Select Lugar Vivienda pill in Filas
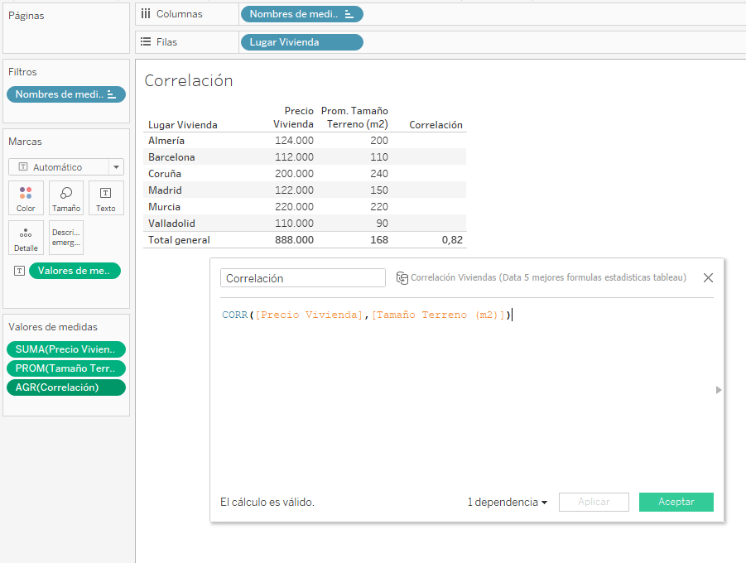 (x=301, y=42)
